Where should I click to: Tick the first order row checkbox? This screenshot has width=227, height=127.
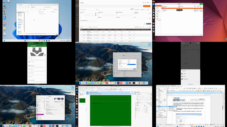coord(81,32)
